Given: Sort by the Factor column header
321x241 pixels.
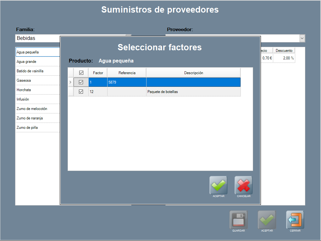Looking at the screenshot, I should [98, 73].
